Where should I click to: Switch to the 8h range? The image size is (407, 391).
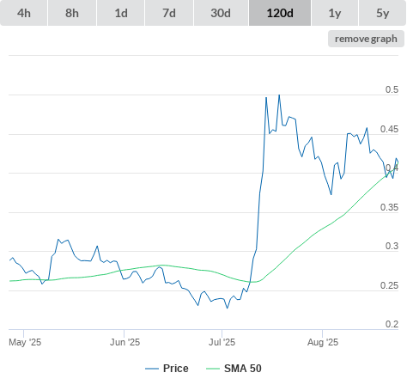[x=72, y=13]
